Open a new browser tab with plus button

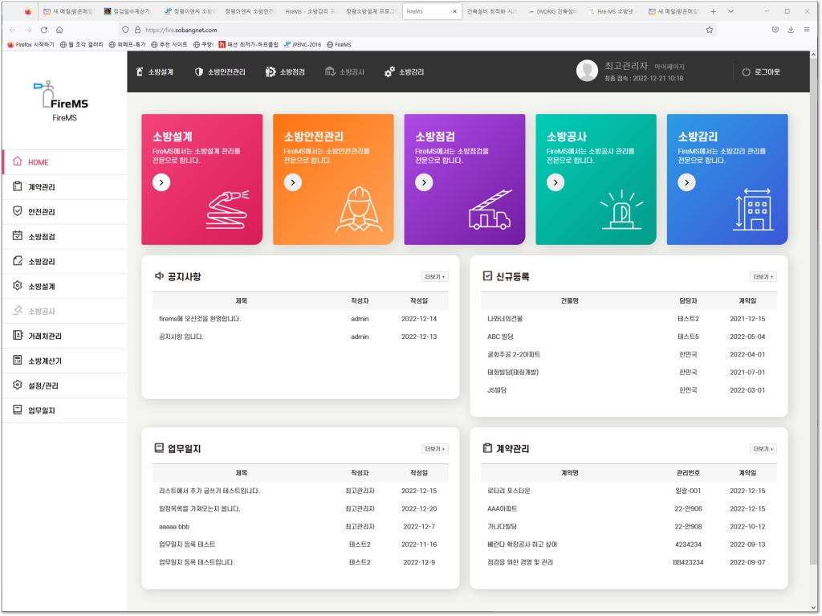pos(713,11)
